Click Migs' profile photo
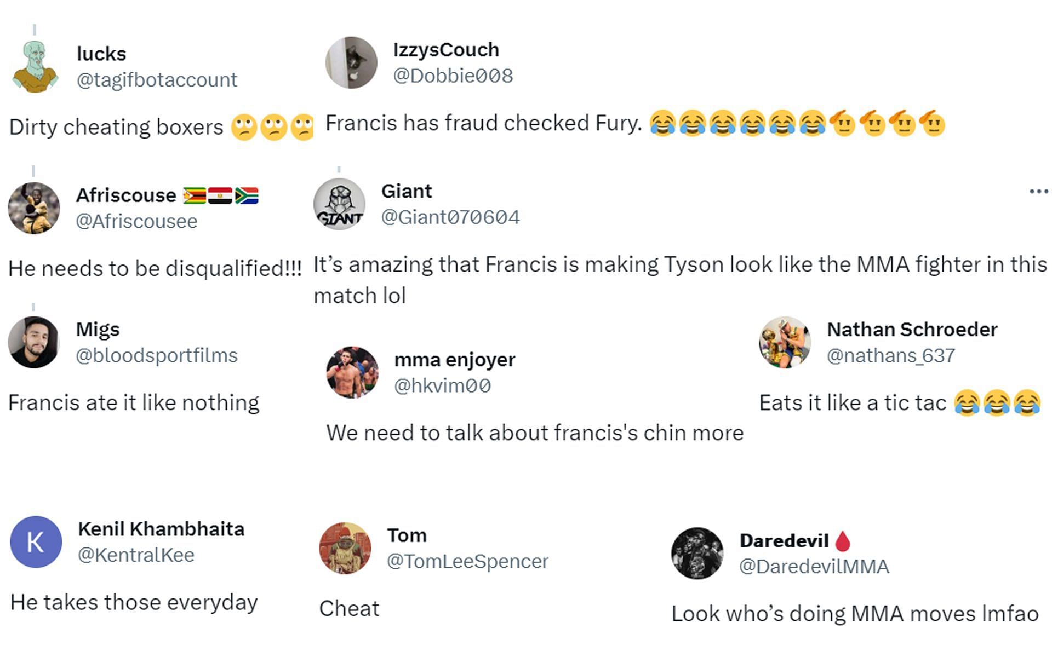This screenshot has height=657, width=1052. pos(34,342)
